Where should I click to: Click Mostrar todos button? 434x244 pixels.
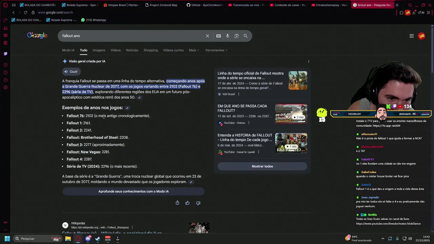(262, 166)
